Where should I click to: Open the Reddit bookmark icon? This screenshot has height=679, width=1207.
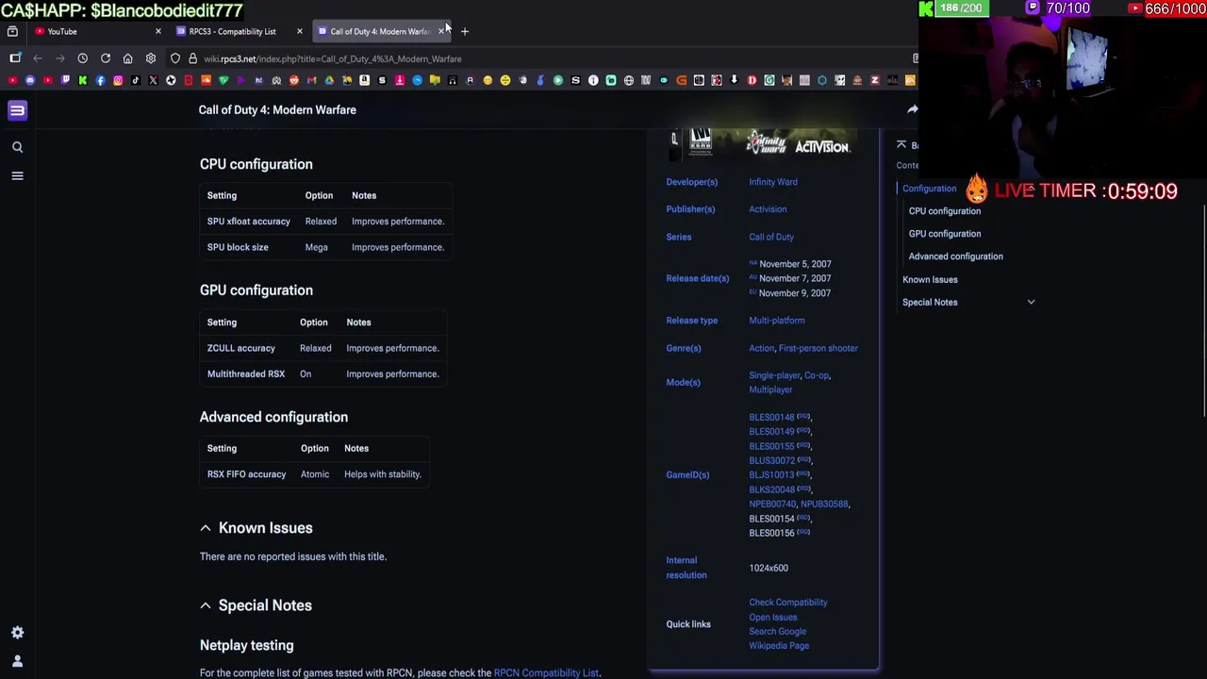click(294, 80)
